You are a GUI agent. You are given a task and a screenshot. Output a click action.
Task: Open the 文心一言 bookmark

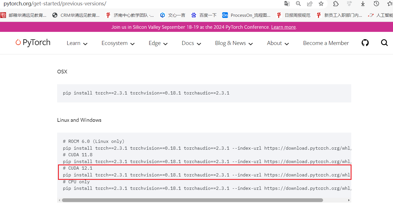pyautogui.click(x=172, y=15)
